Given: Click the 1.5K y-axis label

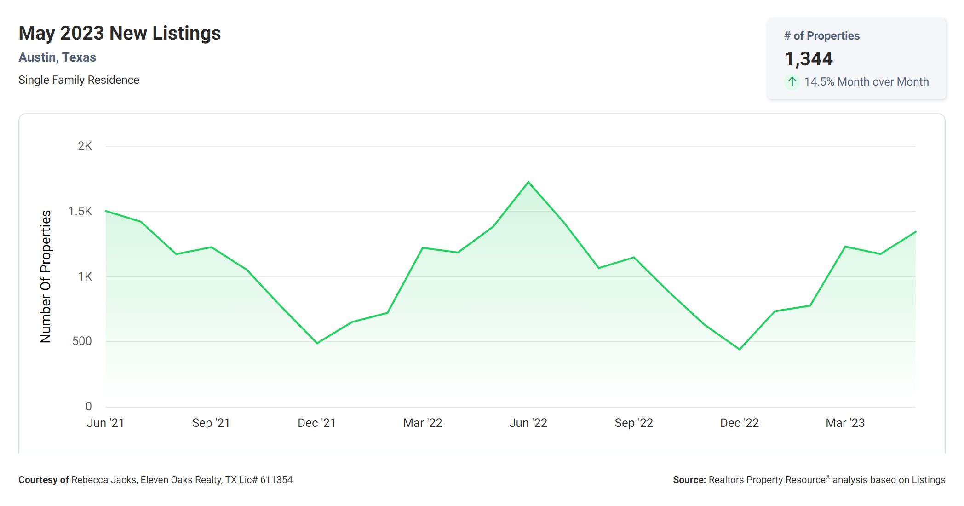Looking at the screenshot, I should click(80, 212).
